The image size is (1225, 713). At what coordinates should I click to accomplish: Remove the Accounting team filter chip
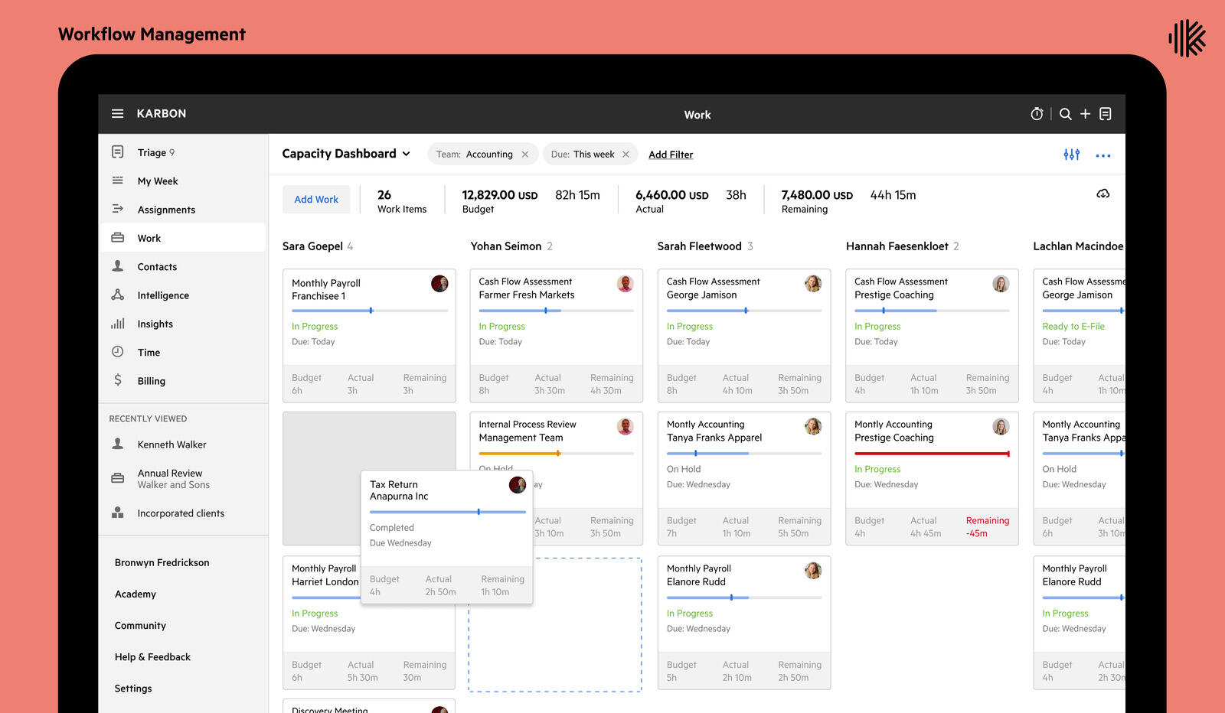coord(525,154)
